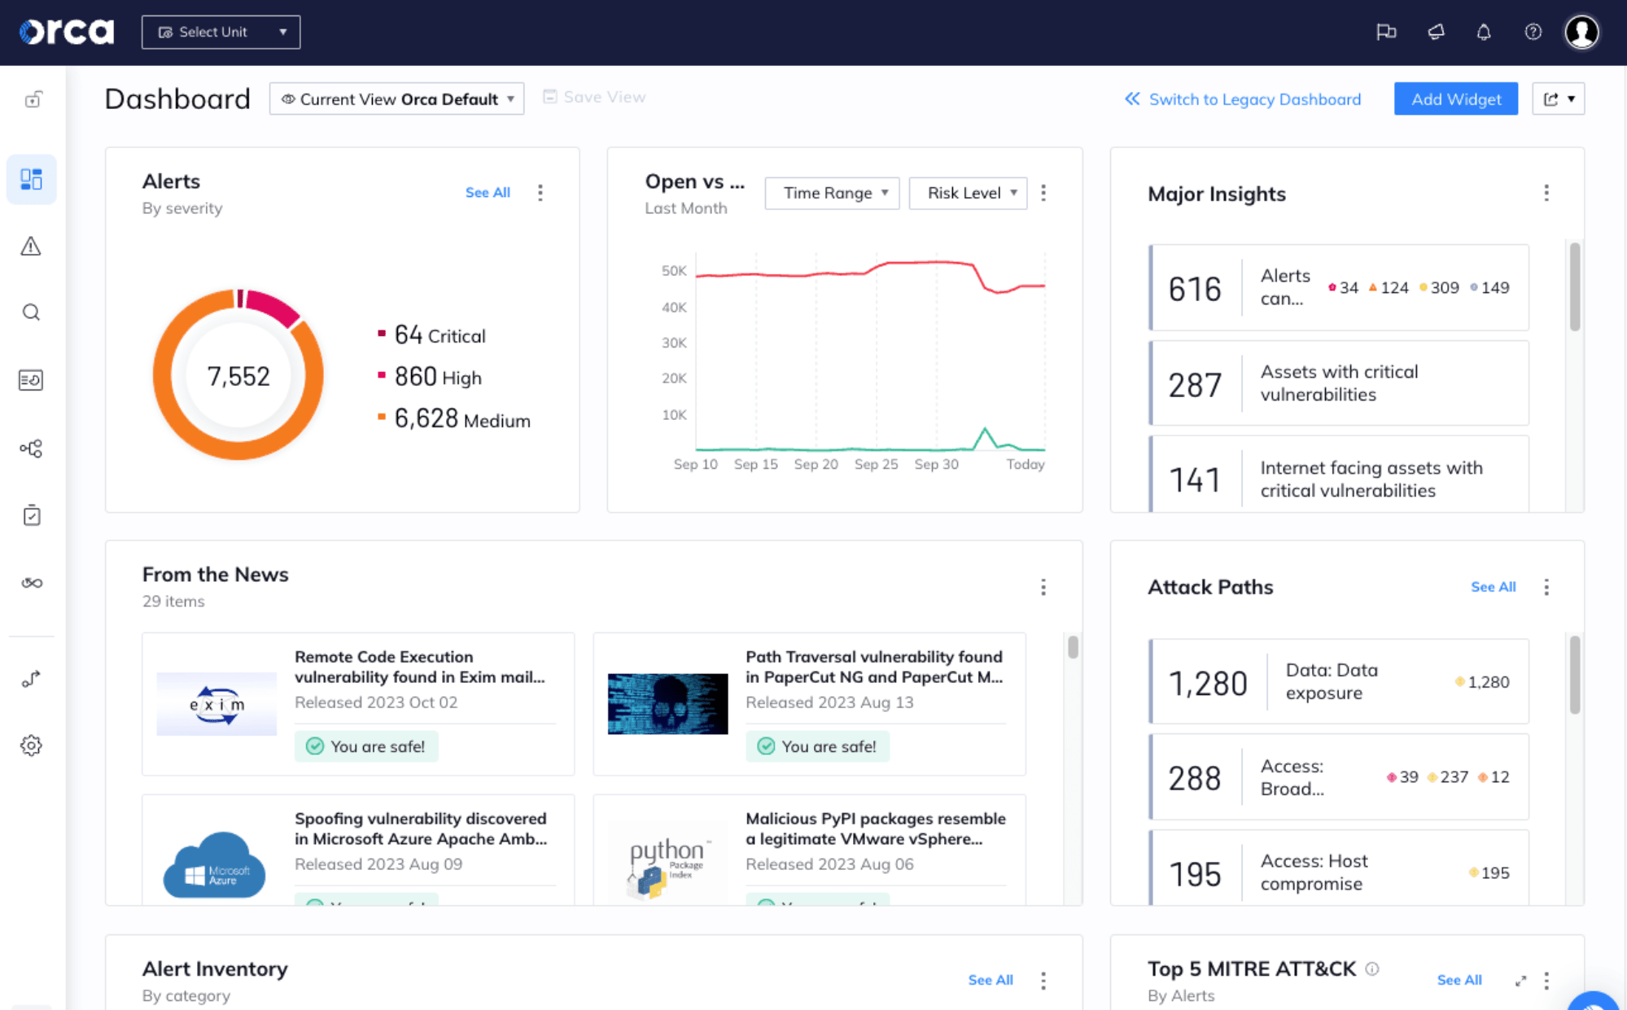Open the Select Unit dropdown
This screenshot has height=1010, width=1627.
point(221,32)
